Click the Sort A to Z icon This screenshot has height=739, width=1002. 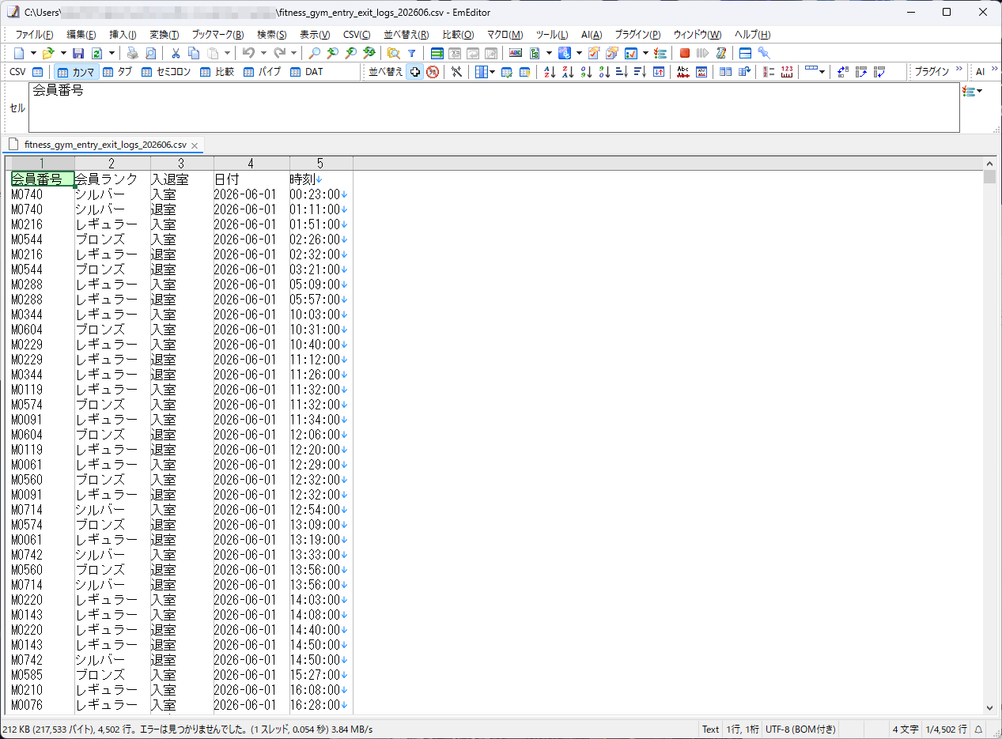(550, 72)
